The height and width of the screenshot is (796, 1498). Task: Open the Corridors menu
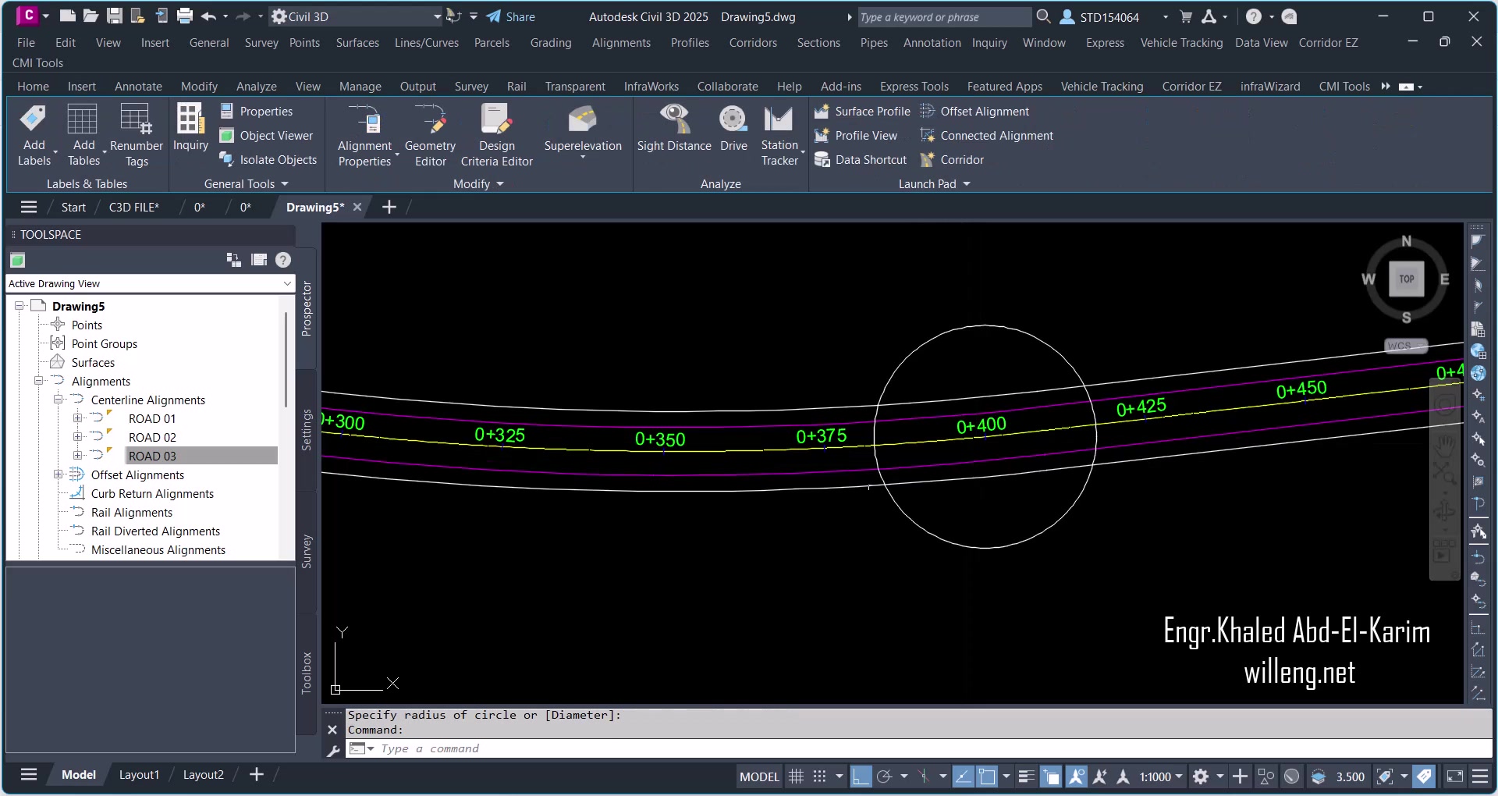(x=753, y=43)
